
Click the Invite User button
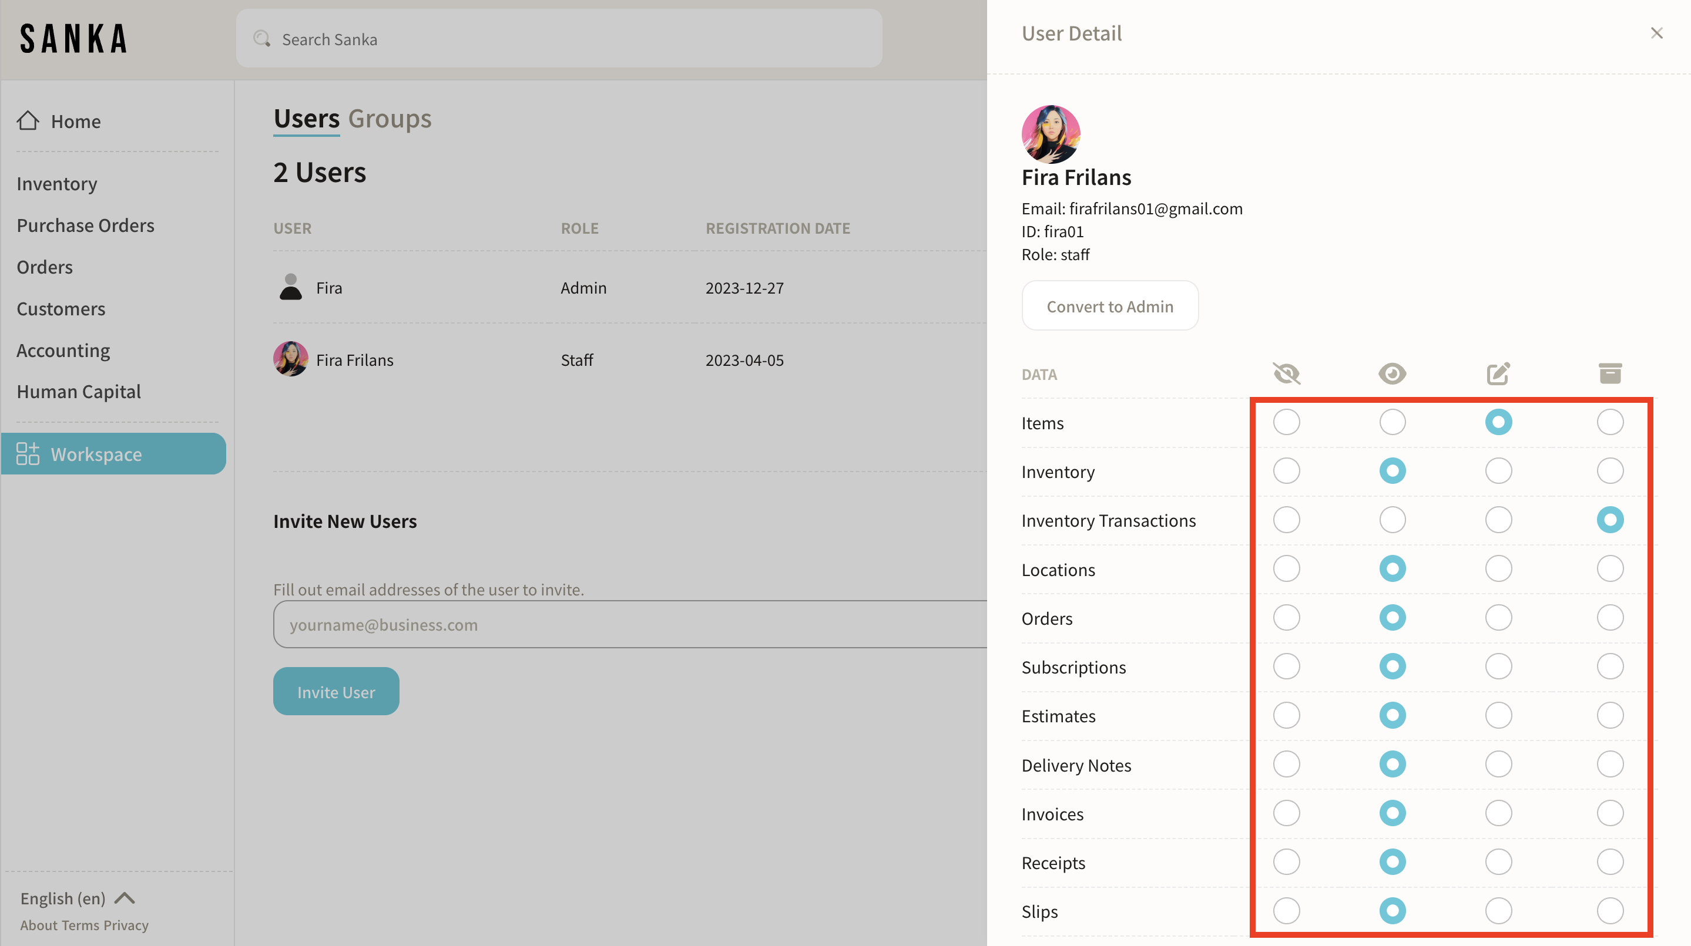pyautogui.click(x=335, y=692)
